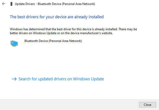This screenshot has width=159, height=110.
Task: Close the Update Drivers dialog with Close button
Action: (x=148, y=105)
